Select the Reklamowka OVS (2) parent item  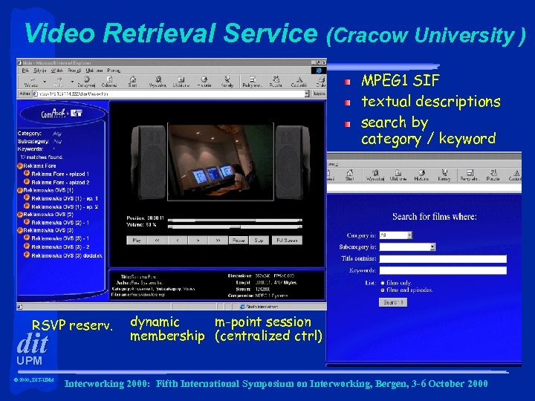[x=45, y=215]
